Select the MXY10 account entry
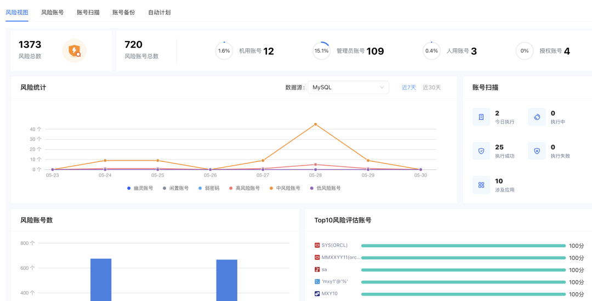The width and height of the screenshot is (592, 301). (329, 294)
